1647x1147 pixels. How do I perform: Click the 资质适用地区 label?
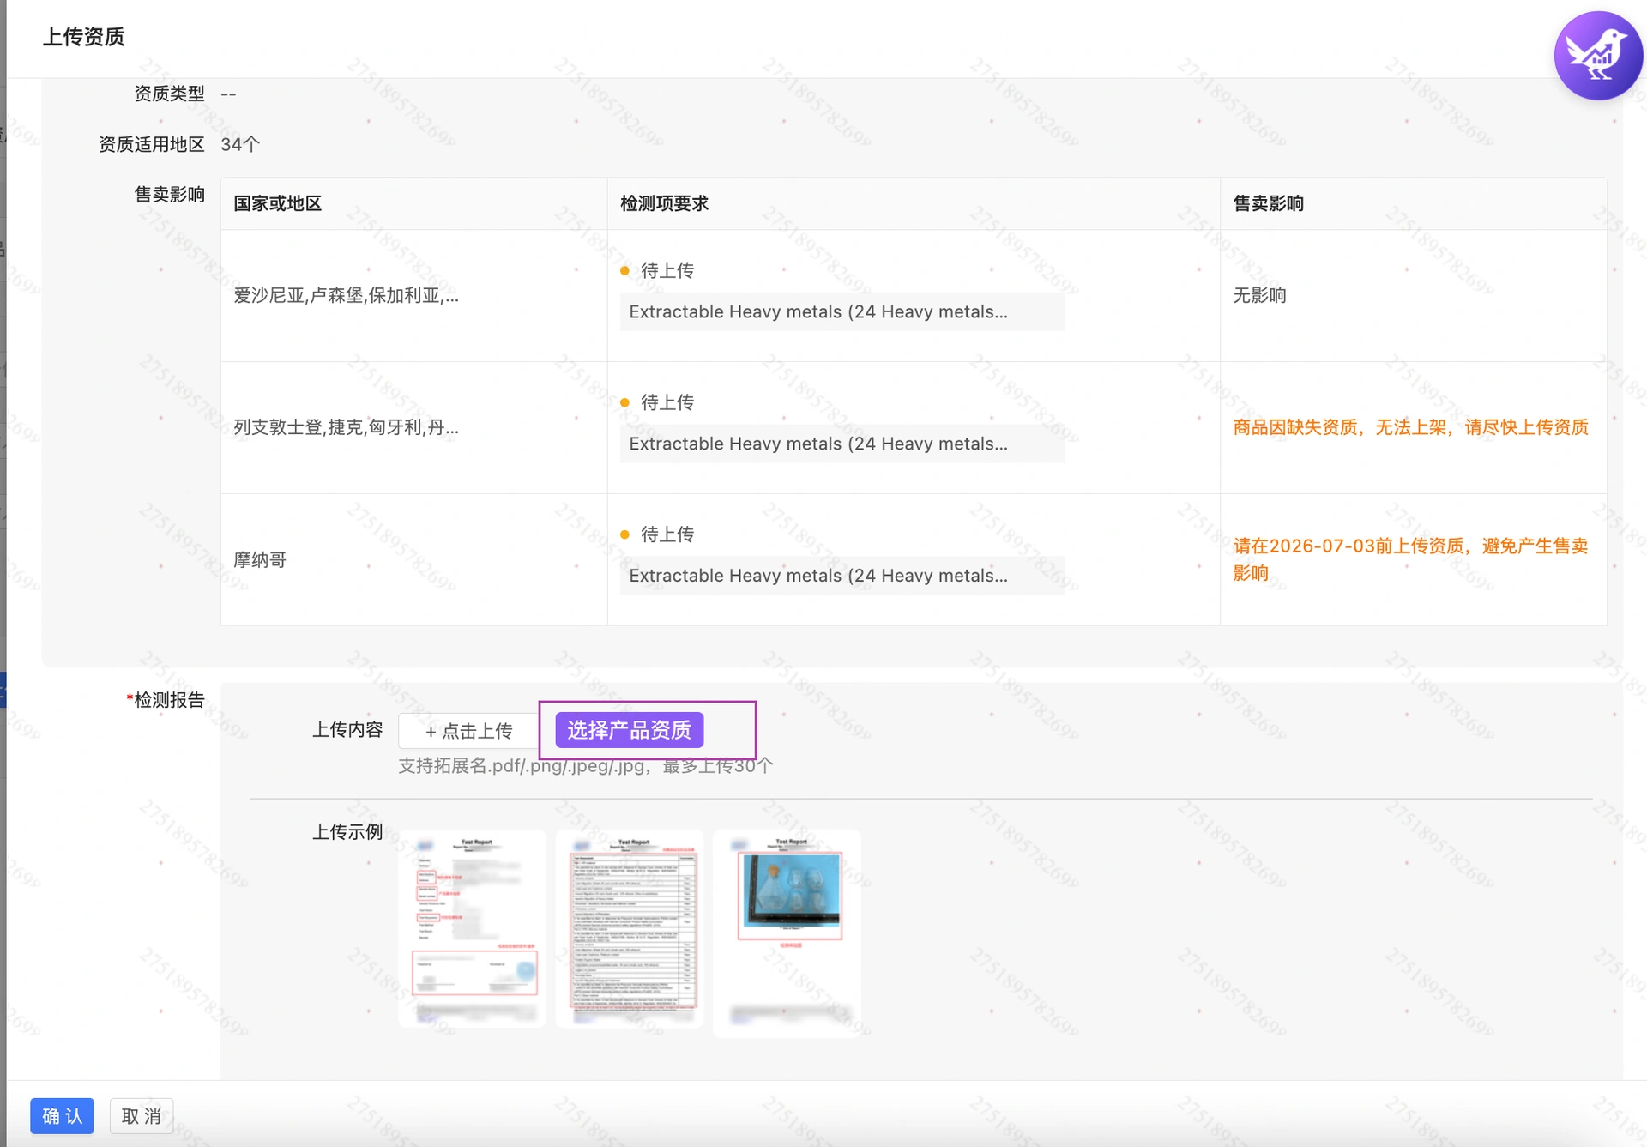[151, 145]
